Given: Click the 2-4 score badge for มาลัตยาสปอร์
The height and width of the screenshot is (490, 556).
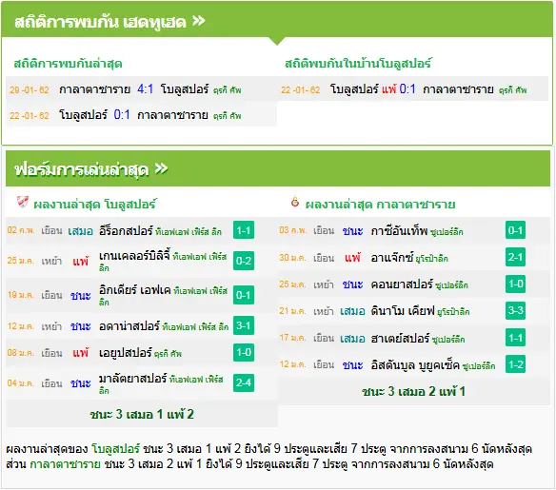Looking at the screenshot, I should tap(244, 382).
